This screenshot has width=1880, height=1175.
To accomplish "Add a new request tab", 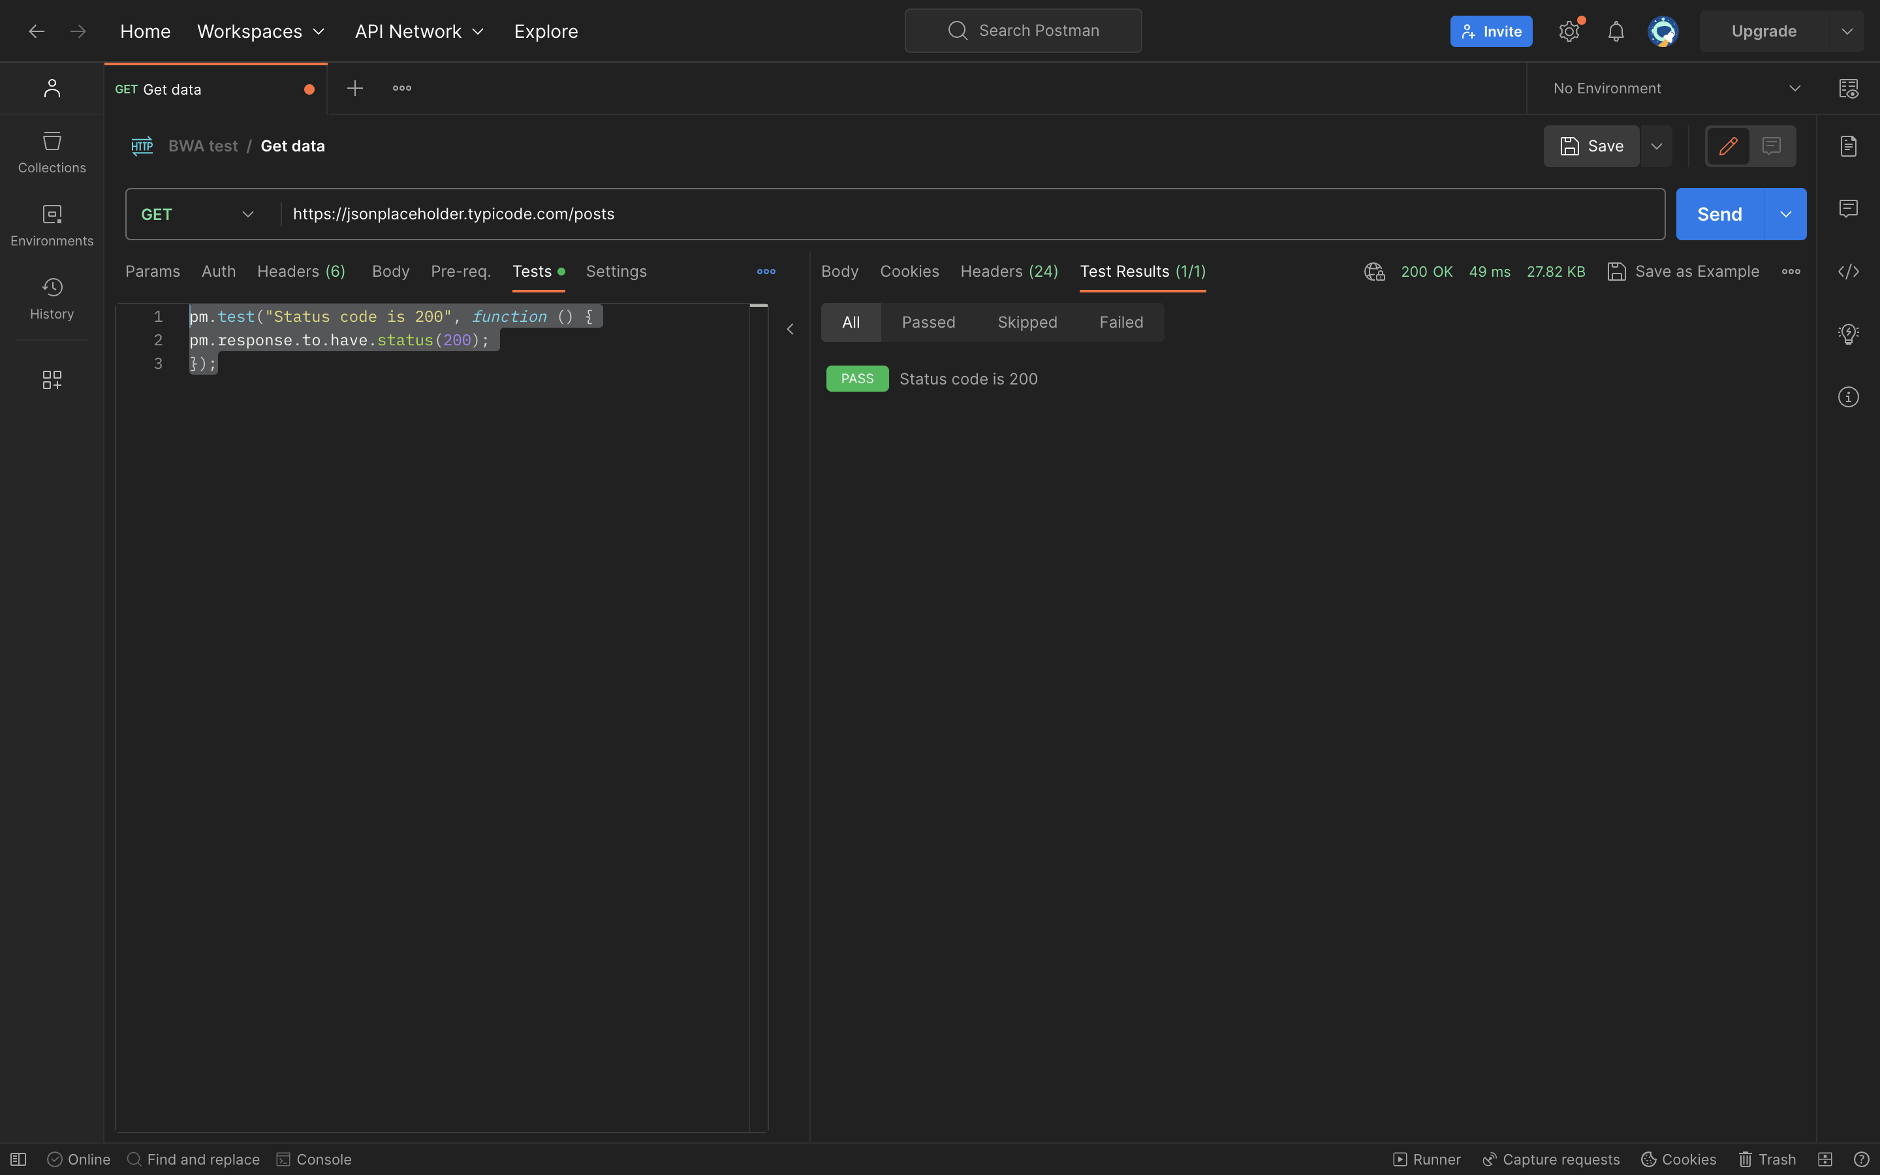I will [355, 89].
